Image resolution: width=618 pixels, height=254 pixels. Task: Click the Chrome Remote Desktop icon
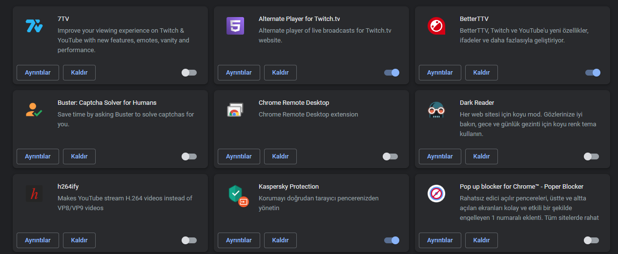(235, 110)
